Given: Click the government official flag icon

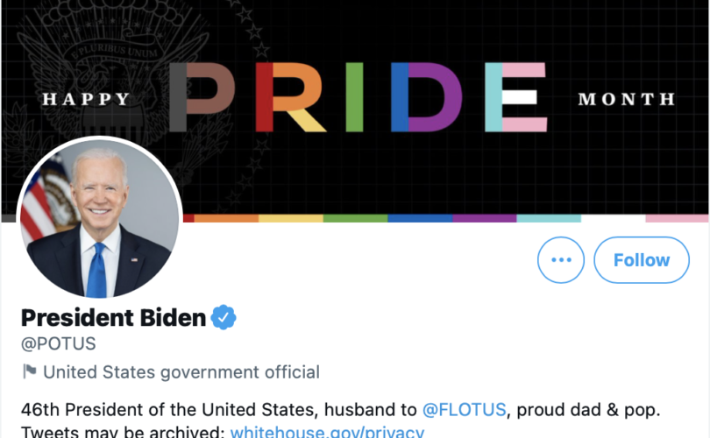Looking at the screenshot, I should click(30, 371).
